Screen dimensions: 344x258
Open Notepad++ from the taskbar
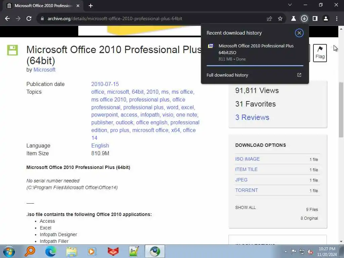coord(134,251)
